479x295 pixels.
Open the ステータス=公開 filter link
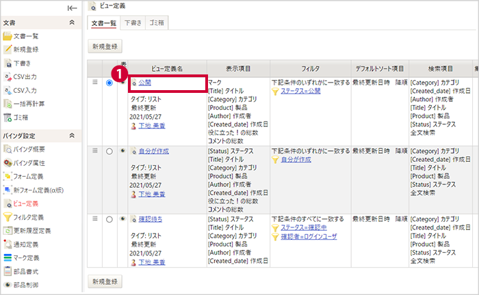(300, 91)
